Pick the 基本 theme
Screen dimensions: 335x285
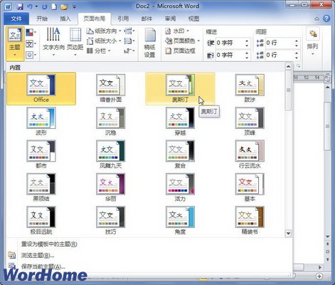(x=250, y=187)
